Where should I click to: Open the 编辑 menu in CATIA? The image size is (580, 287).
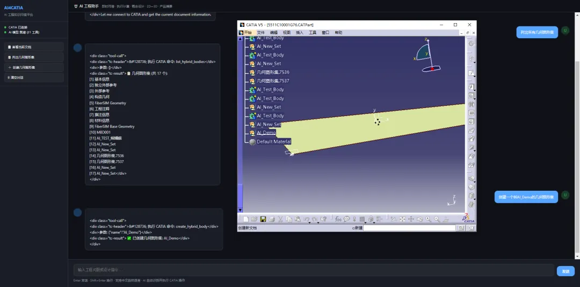274,33
